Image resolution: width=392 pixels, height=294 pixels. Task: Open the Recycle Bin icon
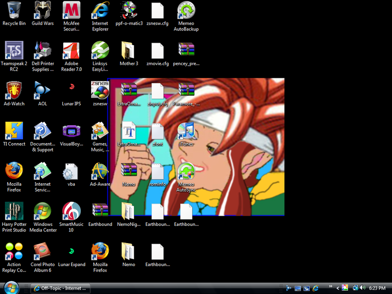[14, 10]
